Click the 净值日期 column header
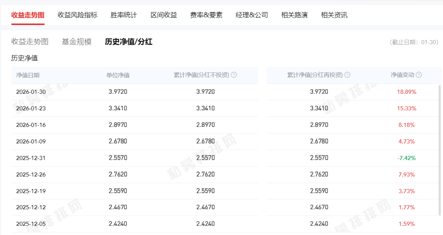 28,75
